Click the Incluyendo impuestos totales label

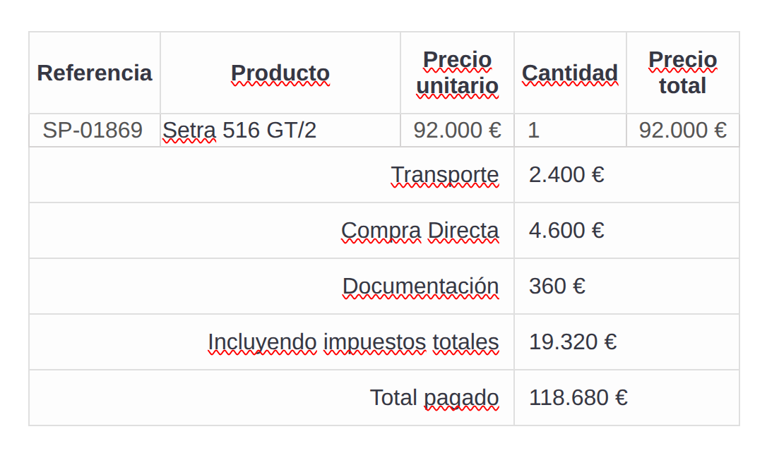coord(353,342)
